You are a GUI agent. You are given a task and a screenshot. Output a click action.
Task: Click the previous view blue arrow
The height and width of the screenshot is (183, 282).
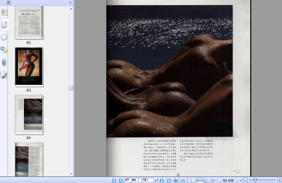click(x=176, y=181)
